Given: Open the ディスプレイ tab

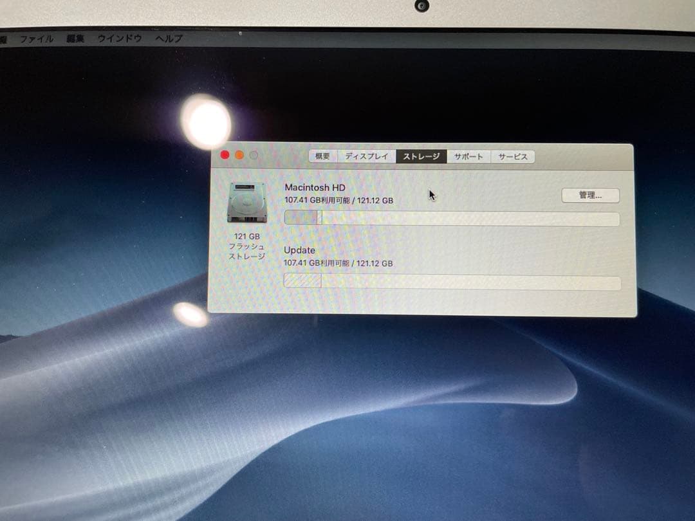Looking at the screenshot, I should click(x=366, y=156).
